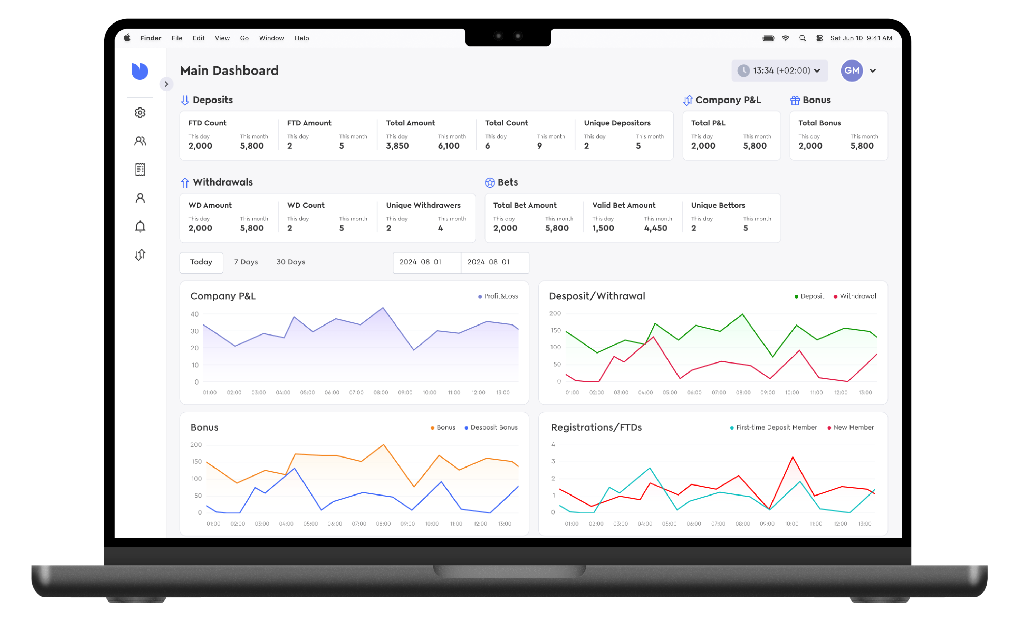Toggle the Withdrawal legend item
This screenshot has height=622, width=1018.
click(x=855, y=296)
